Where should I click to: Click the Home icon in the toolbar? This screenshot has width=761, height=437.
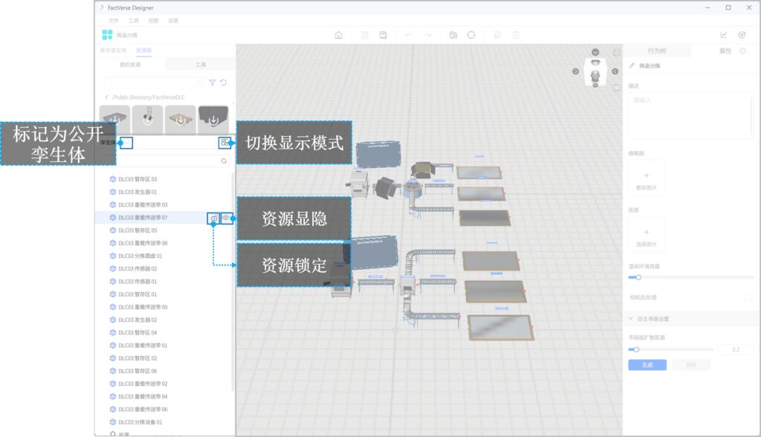coord(339,35)
